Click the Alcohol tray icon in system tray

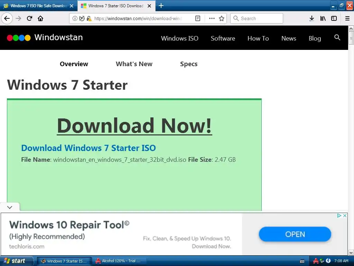point(316,261)
